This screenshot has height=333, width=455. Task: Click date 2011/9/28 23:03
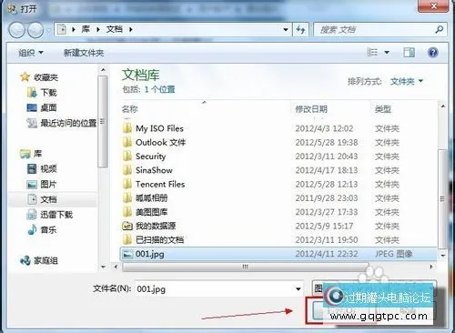[327, 198]
